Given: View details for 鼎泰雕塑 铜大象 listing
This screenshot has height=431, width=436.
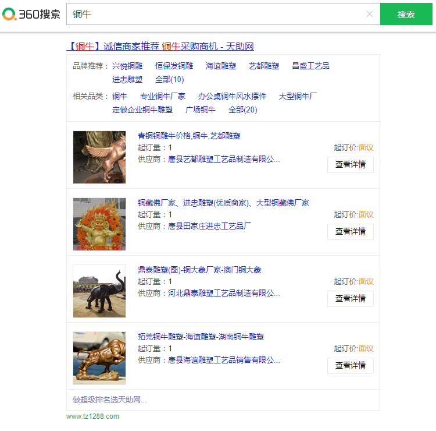Looking at the screenshot, I should 350,299.
